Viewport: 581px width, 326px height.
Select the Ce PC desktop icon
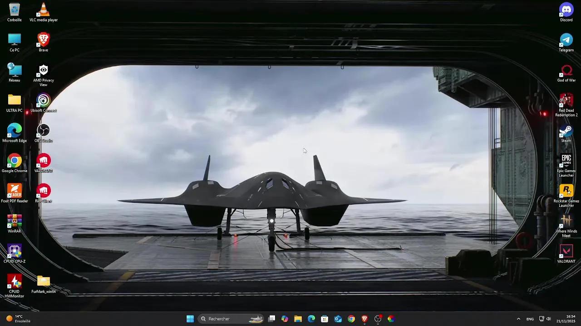coord(15,43)
